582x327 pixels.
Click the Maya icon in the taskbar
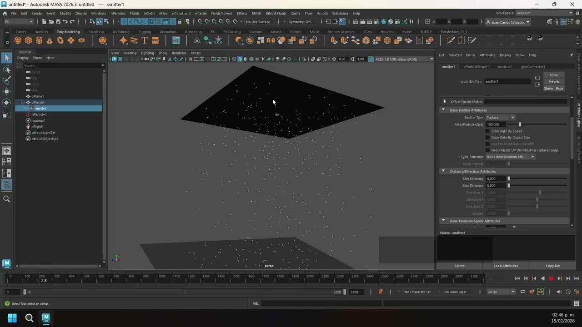pyautogui.click(x=46, y=318)
